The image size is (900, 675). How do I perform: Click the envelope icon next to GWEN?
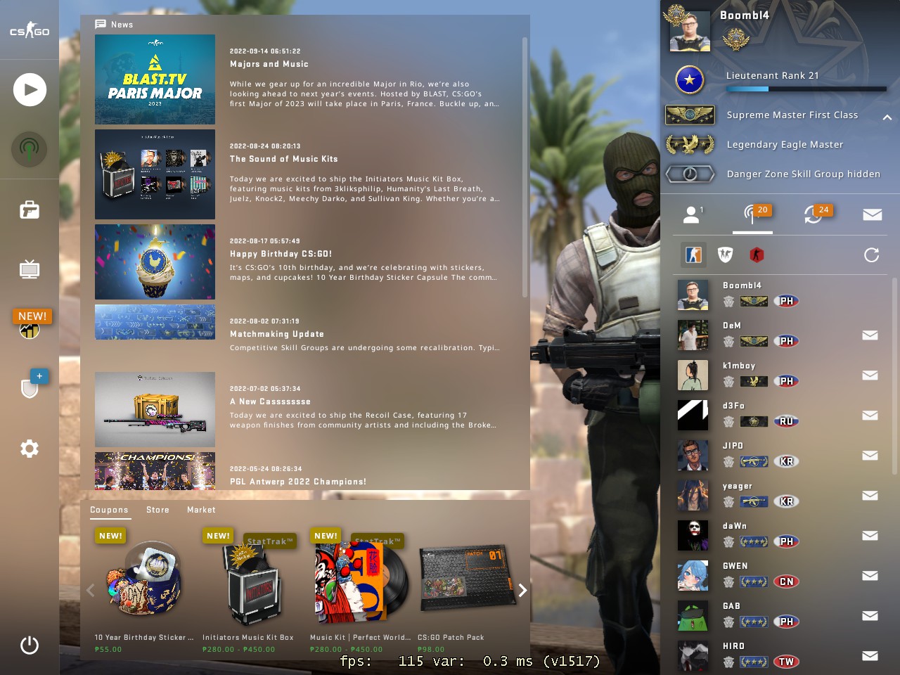[x=870, y=576]
